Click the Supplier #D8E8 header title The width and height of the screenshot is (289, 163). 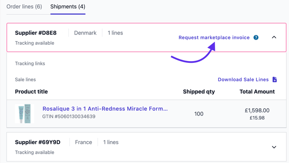click(36, 33)
